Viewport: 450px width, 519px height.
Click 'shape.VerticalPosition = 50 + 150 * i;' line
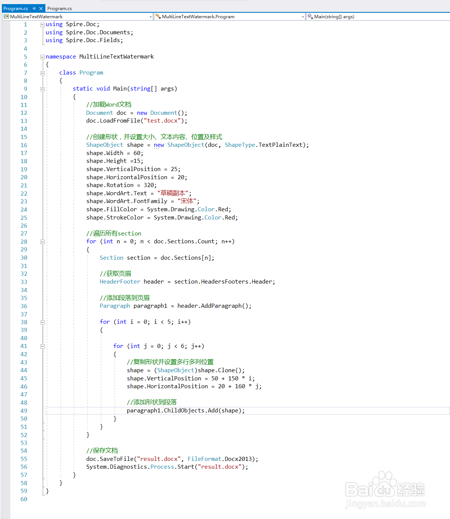(x=191, y=379)
